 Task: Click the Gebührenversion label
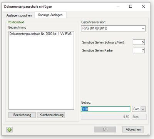click(94, 22)
